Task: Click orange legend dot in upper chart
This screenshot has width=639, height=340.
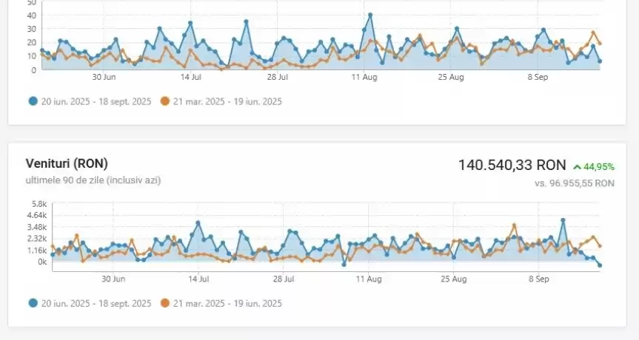Action: pos(165,101)
